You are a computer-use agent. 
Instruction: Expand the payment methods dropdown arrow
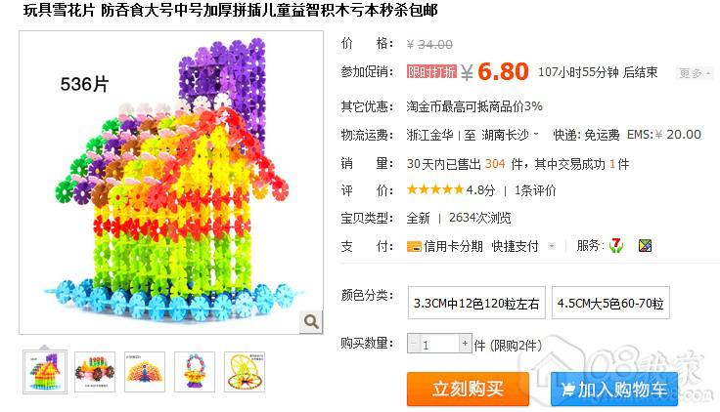click(552, 247)
